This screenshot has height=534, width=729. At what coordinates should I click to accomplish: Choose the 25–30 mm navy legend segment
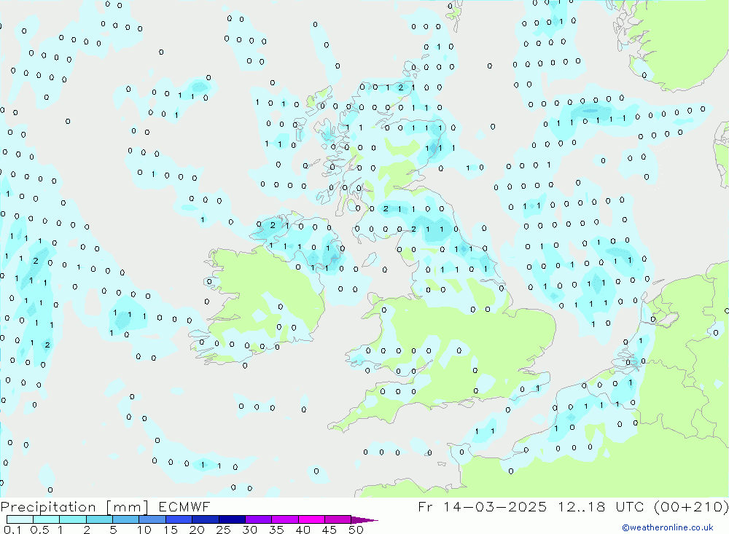[232, 519]
